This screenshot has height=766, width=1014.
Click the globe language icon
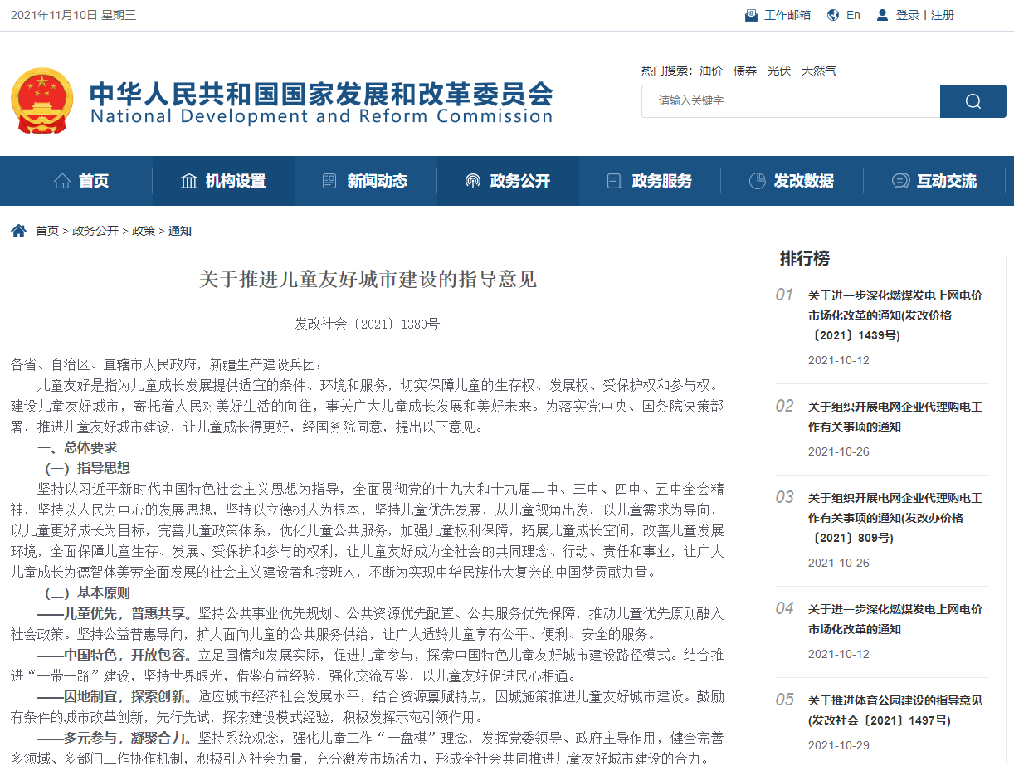[833, 15]
